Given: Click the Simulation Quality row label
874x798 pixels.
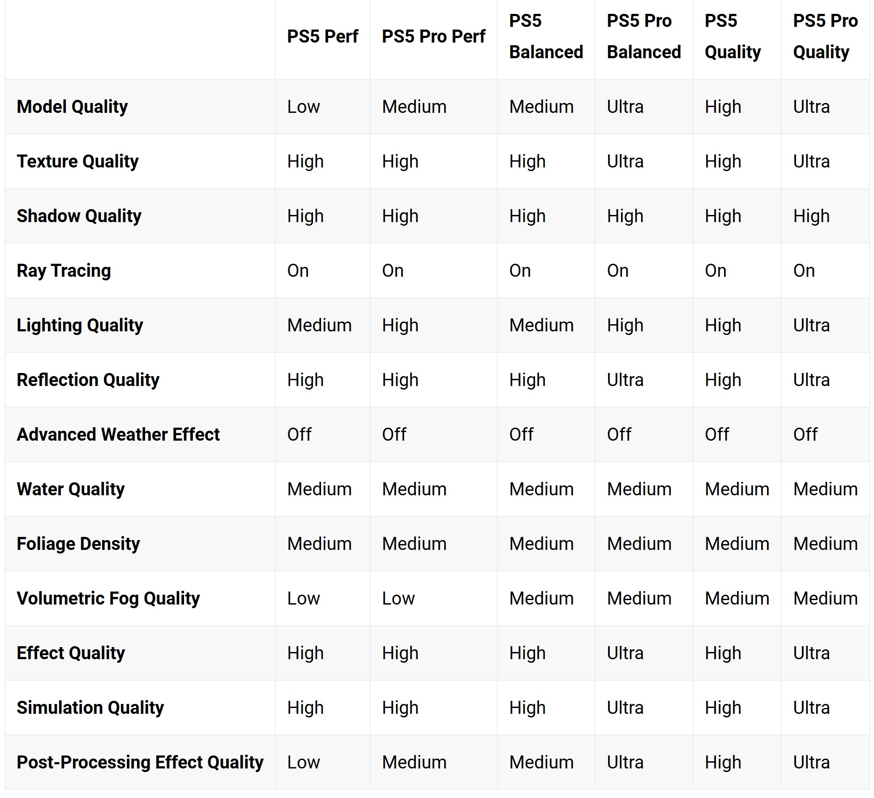Looking at the screenshot, I should (x=90, y=708).
